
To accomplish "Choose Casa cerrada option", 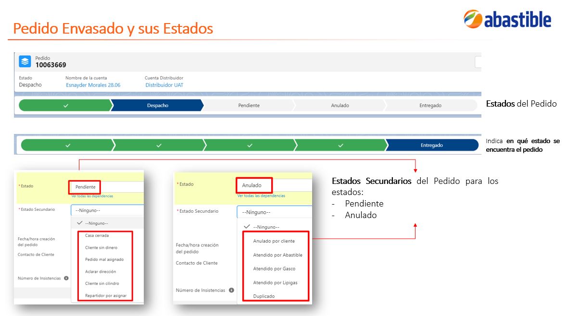I will tap(97, 235).
